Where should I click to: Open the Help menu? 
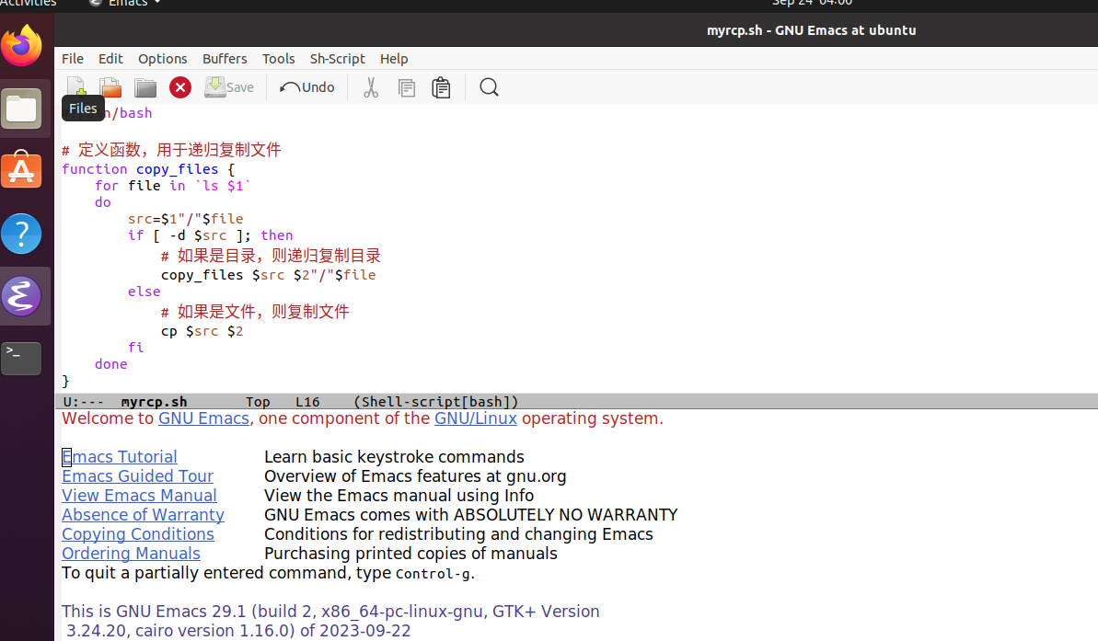394,59
